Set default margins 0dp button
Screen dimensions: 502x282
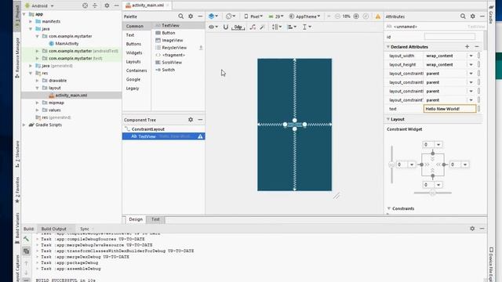(238, 27)
